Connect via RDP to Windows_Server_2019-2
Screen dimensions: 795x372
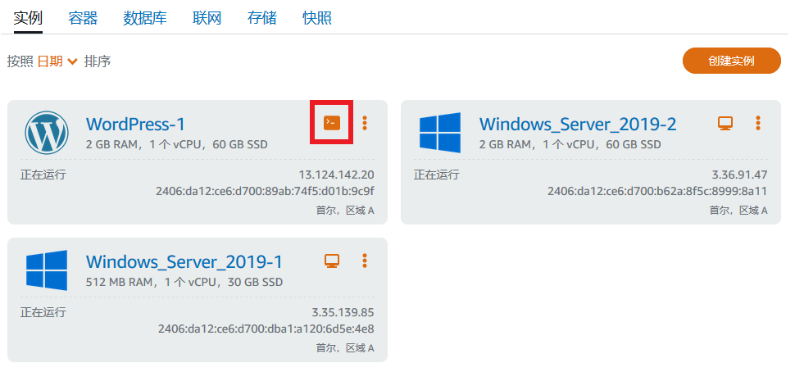pos(725,123)
